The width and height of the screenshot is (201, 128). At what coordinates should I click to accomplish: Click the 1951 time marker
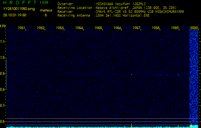[x=22, y=28]
